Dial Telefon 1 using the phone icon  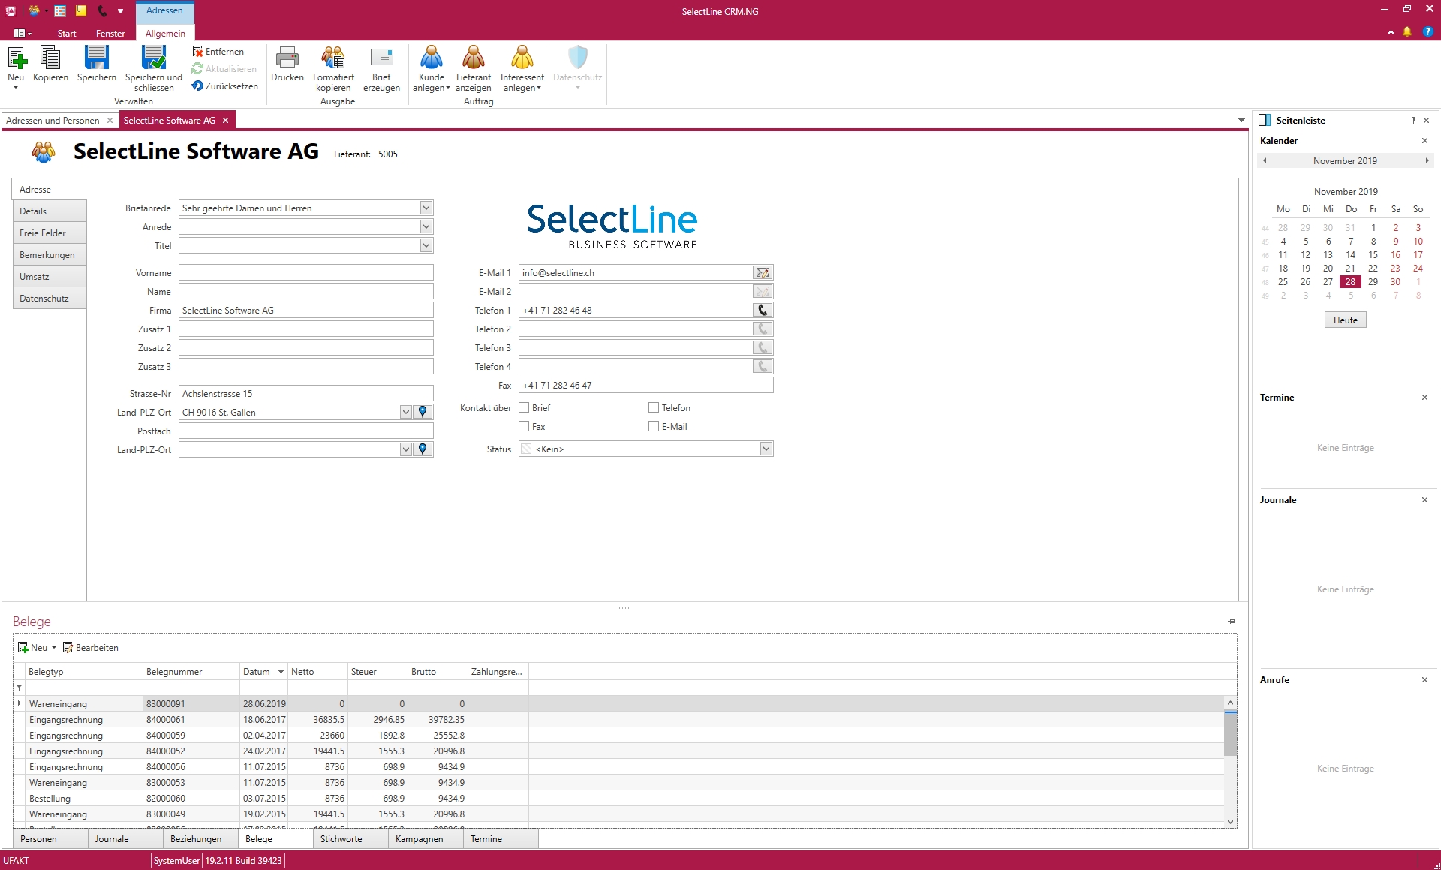pyautogui.click(x=763, y=310)
